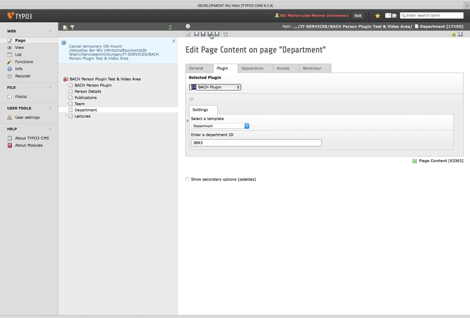Collapse the FILE module group

[x=50, y=88]
